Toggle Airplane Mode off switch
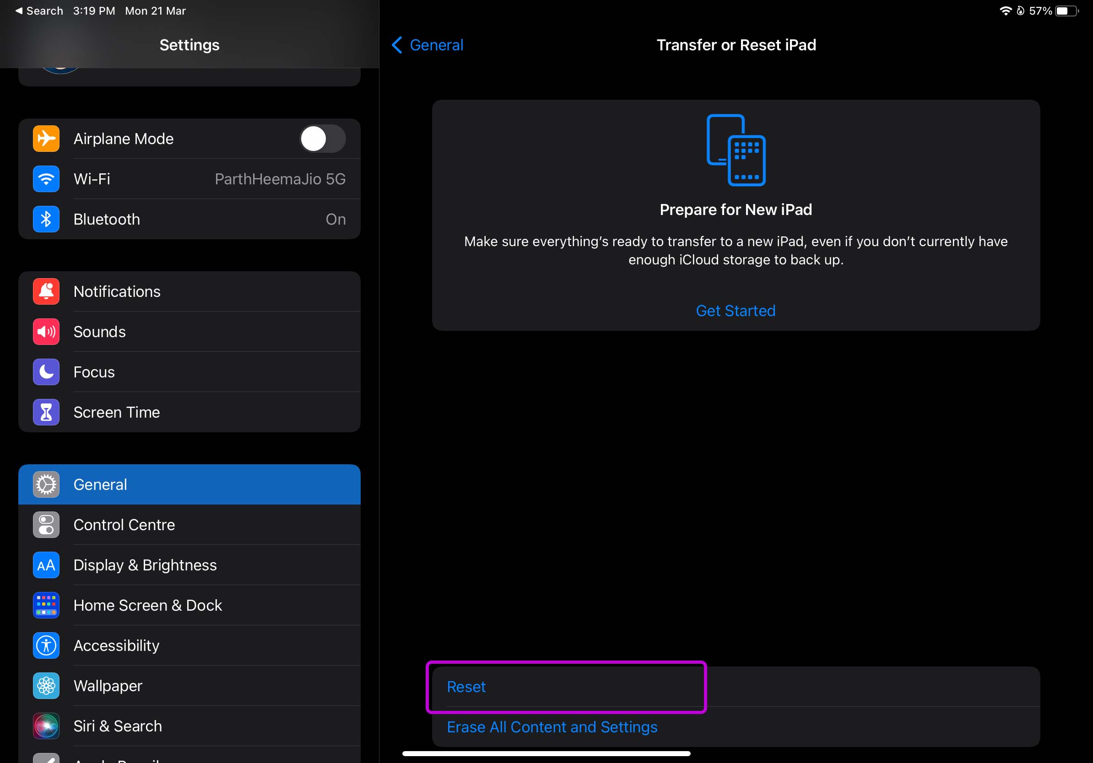 click(322, 139)
